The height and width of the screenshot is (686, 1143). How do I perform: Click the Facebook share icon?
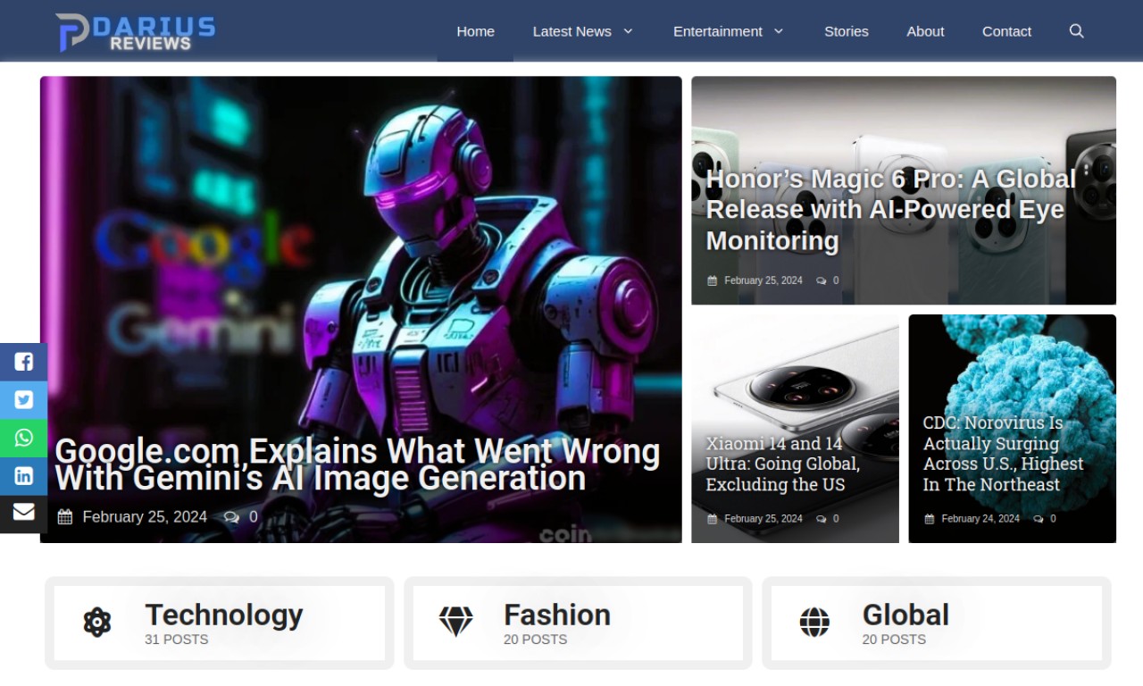pos(23,362)
